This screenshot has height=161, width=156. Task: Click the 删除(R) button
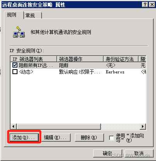(89, 137)
